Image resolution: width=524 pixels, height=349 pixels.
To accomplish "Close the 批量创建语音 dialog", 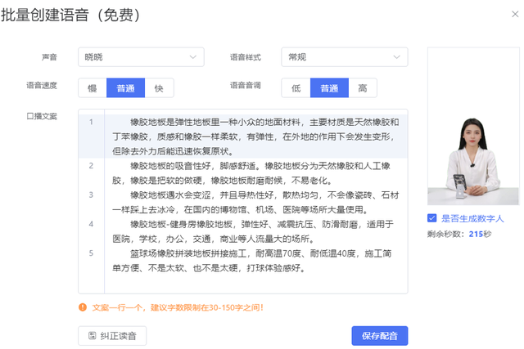I will (x=515, y=14).
